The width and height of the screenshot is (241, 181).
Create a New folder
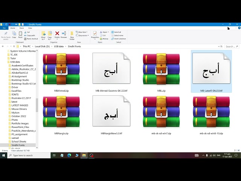72,35
